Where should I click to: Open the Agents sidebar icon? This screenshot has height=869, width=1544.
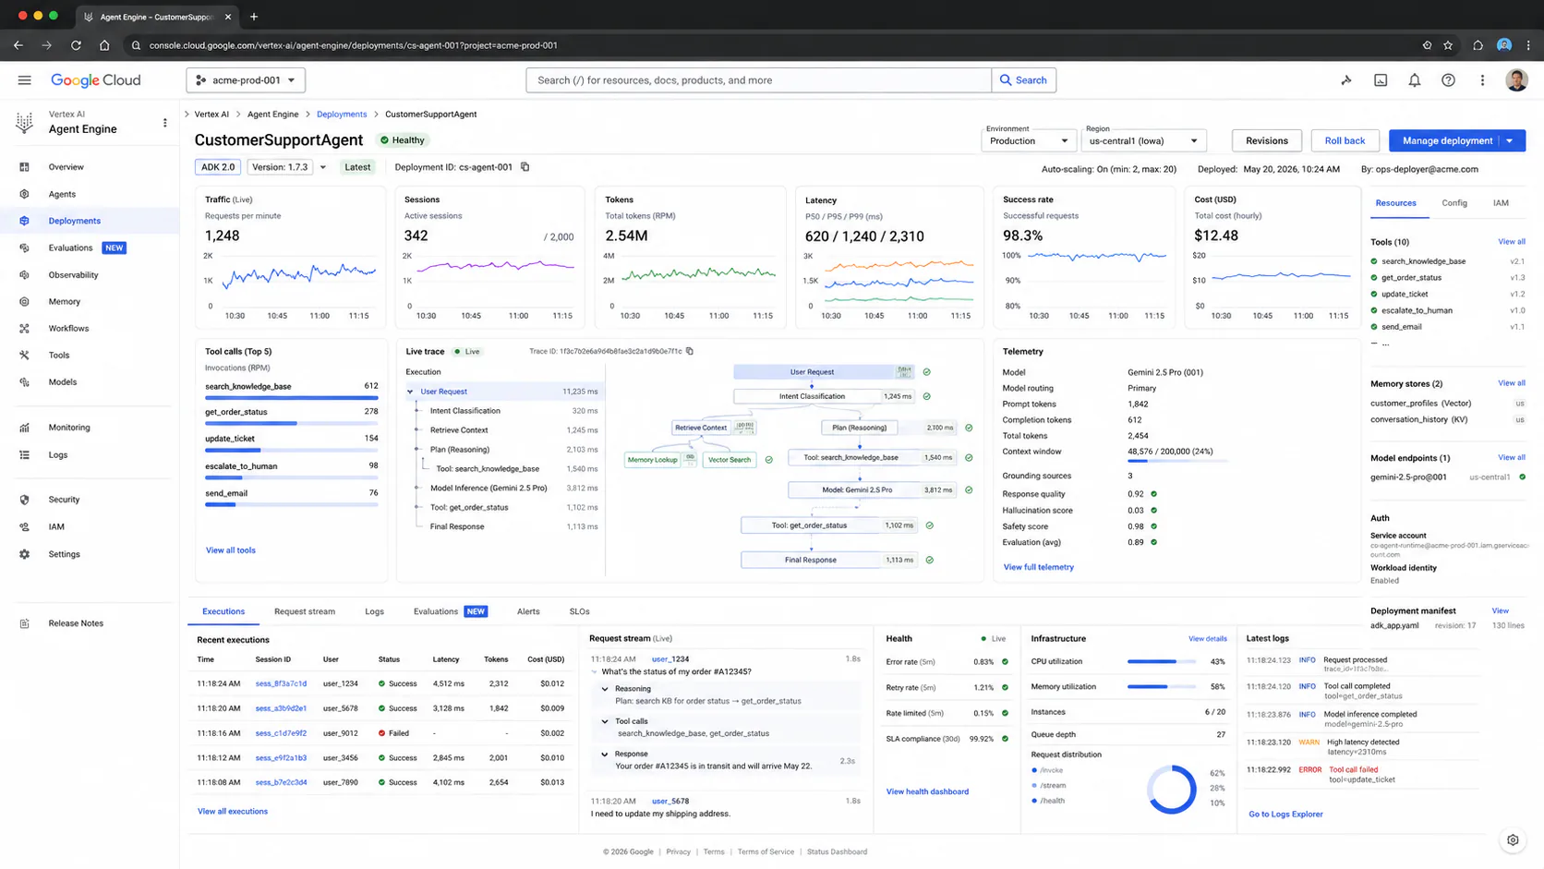[25, 194]
